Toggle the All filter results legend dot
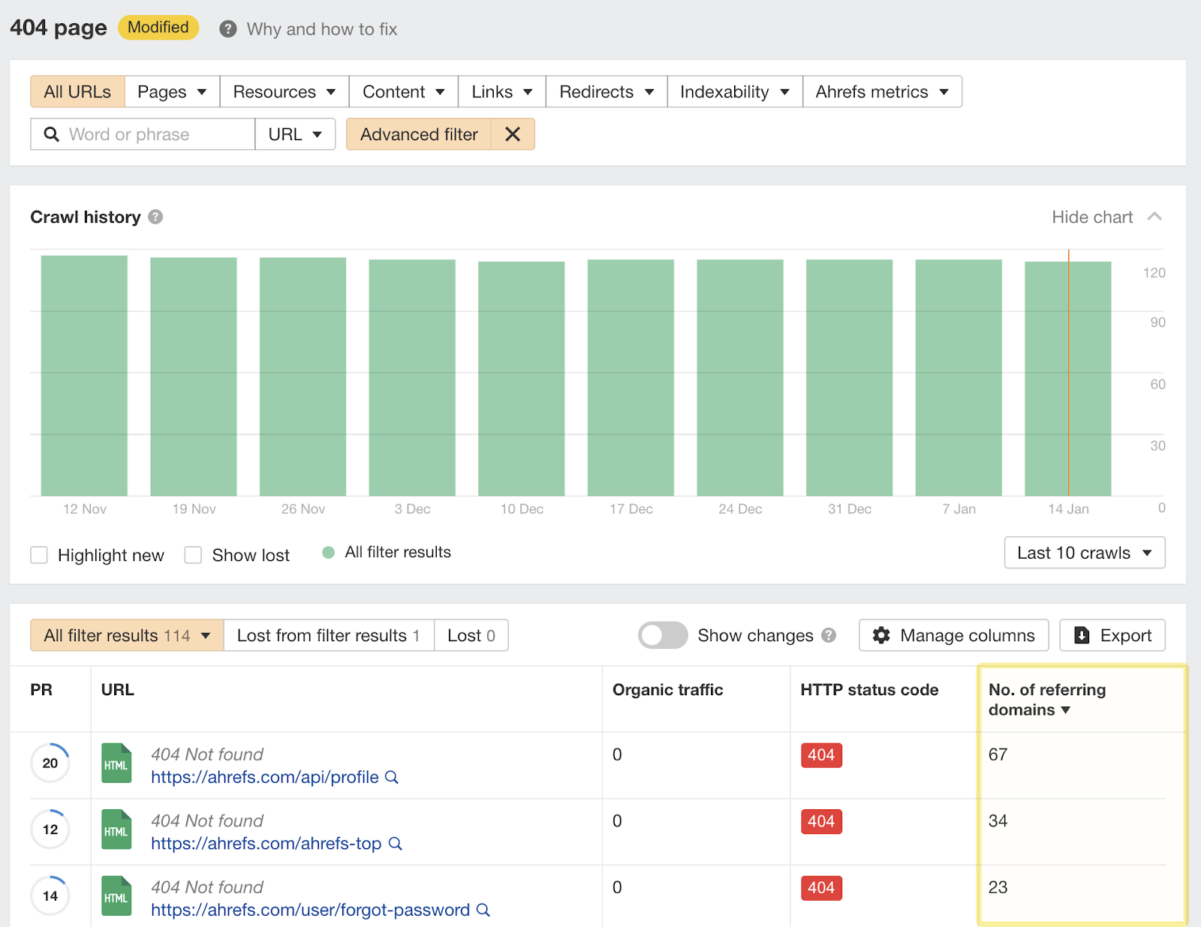Screen dimensions: 1201x927 [x=328, y=553]
